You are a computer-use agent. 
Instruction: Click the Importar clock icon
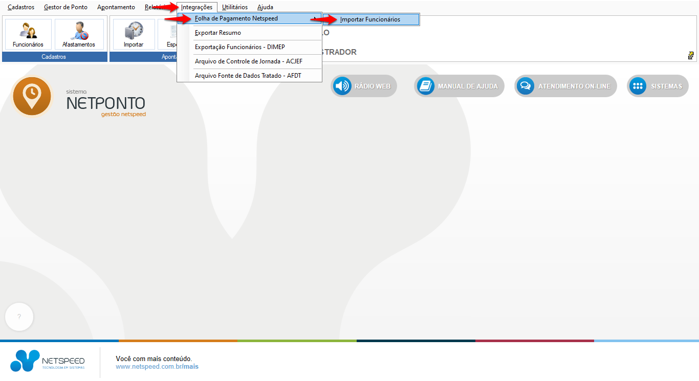click(134, 34)
